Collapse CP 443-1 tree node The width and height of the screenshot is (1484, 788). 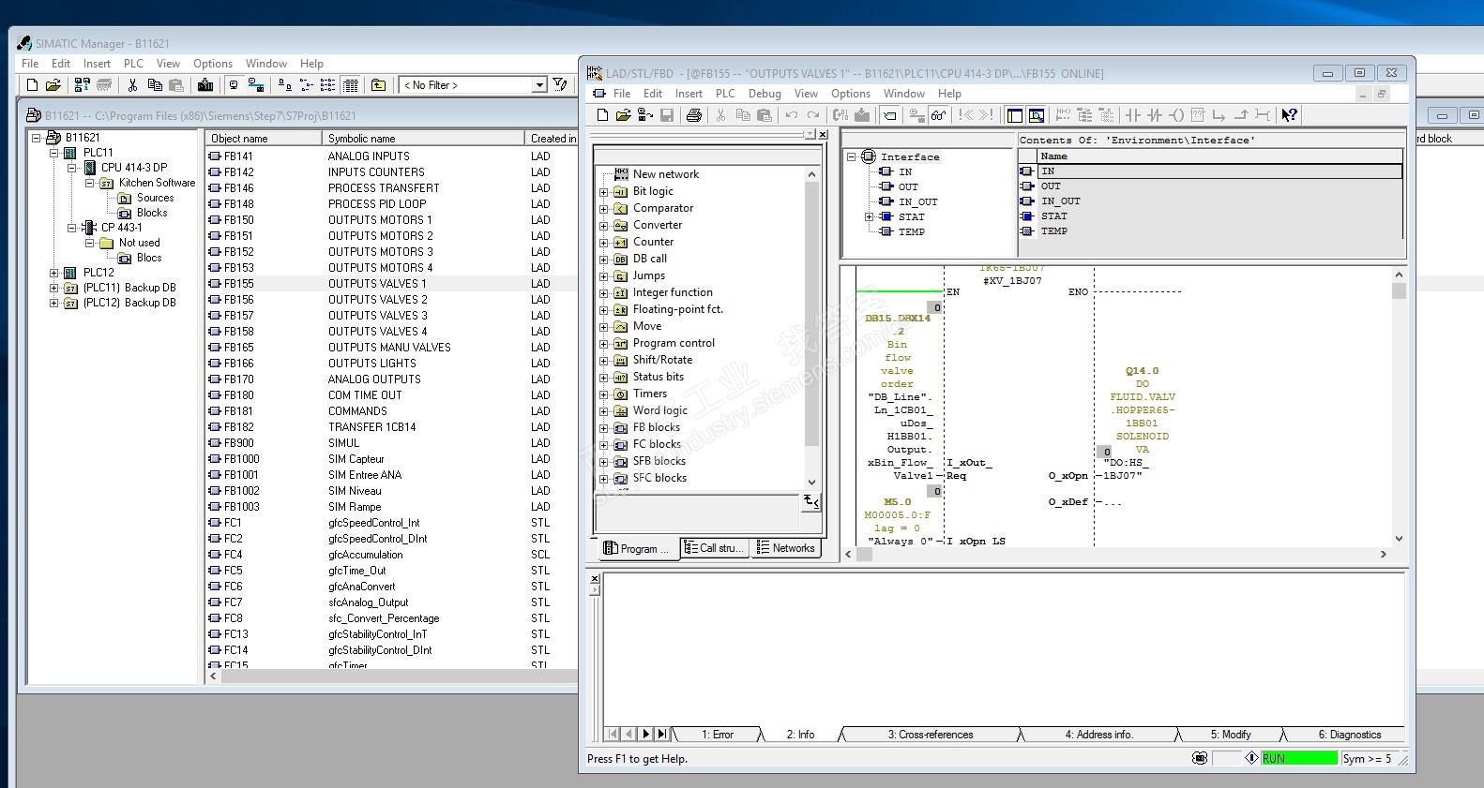pos(72,228)
